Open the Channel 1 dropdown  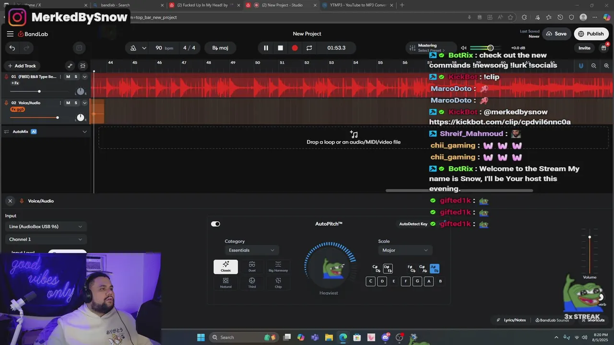click(46, 239)
